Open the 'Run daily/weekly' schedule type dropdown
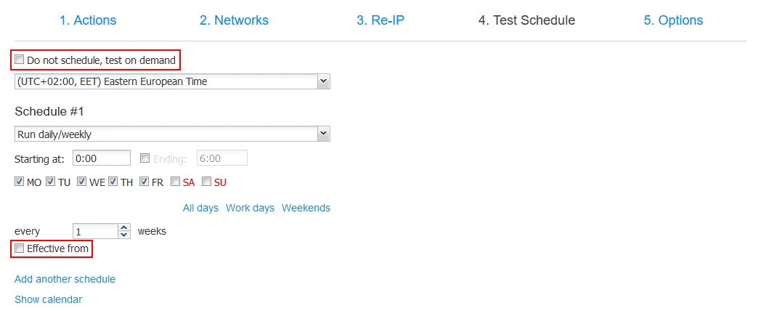 [x=324, y=134]
